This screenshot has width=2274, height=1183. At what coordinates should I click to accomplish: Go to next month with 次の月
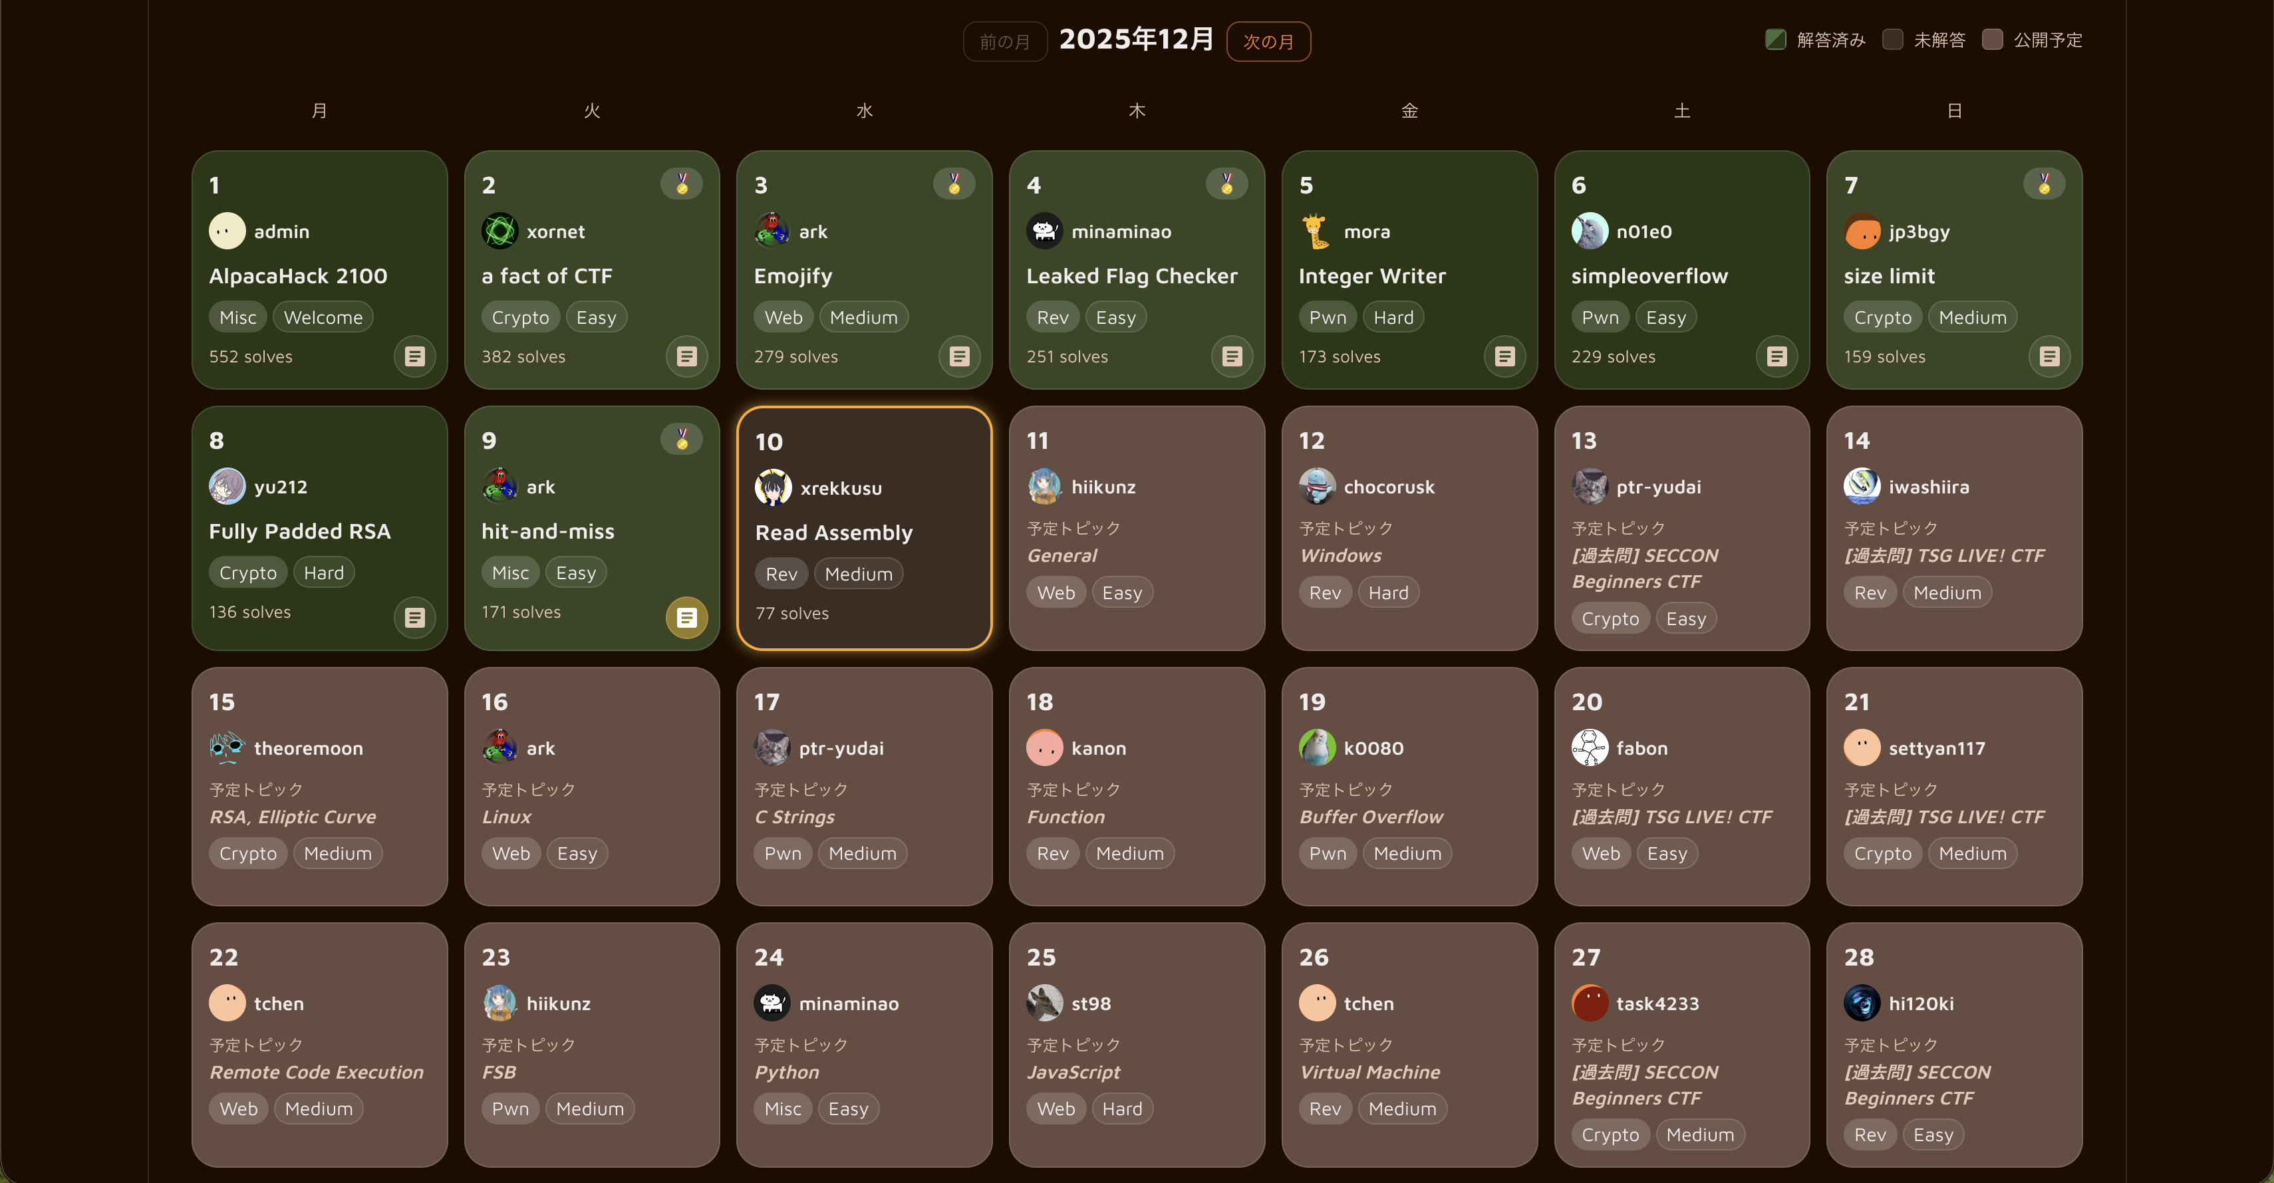tap(1268, 41)
